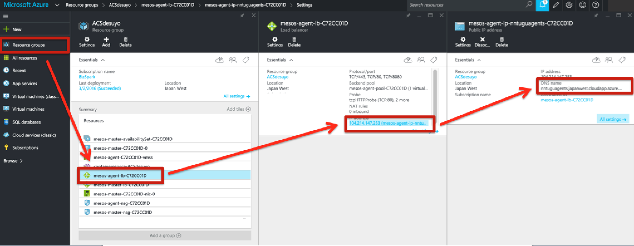
Task: Click the search magnifier icon
Action: (x=529, y=4)
